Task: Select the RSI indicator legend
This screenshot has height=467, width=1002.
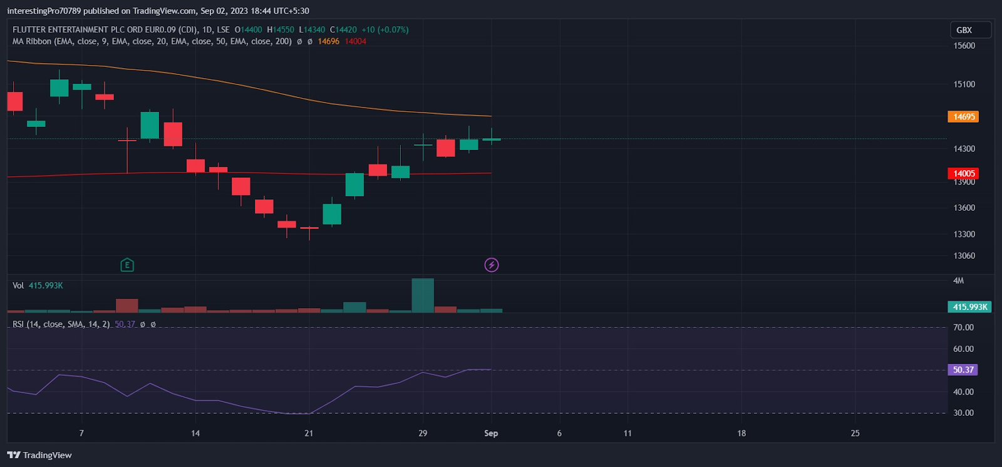Action: [61, 324]
